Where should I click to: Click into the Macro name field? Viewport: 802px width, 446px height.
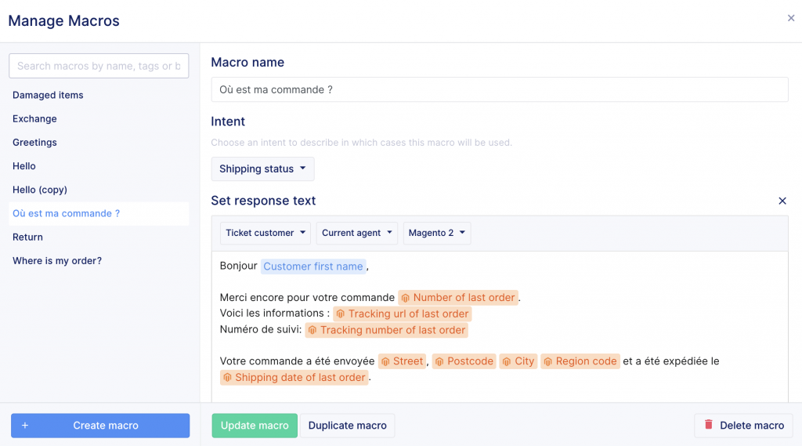[x=500, y=89]
